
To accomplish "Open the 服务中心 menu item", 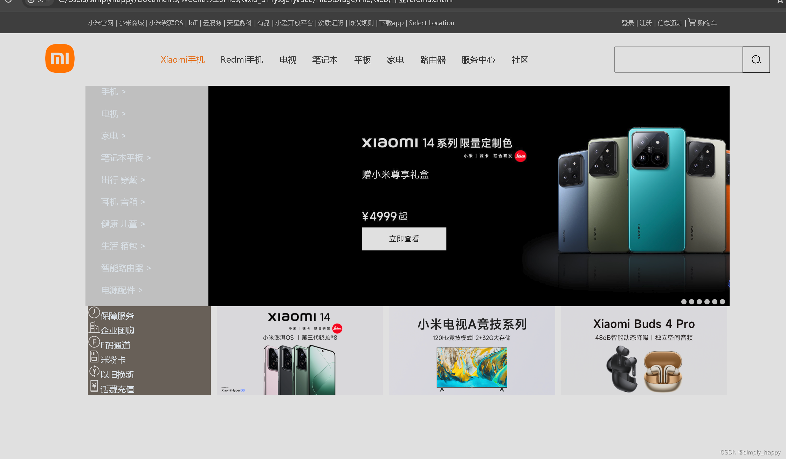I will [x=478, y=59].
